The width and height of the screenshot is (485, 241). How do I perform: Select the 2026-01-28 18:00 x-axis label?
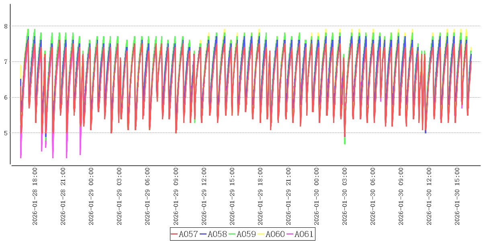[x=35, y=196]
